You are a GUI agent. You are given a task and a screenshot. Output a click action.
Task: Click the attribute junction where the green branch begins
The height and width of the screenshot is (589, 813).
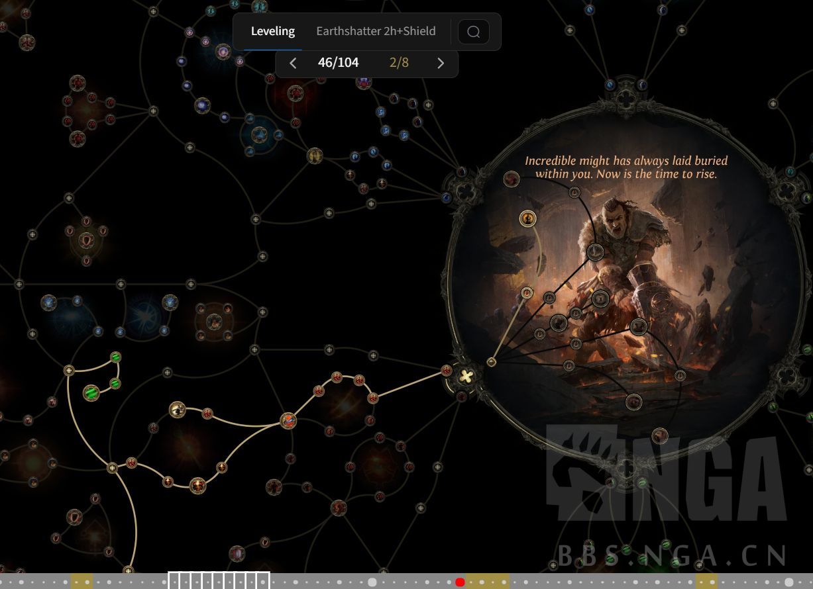[x=69, y=370]
